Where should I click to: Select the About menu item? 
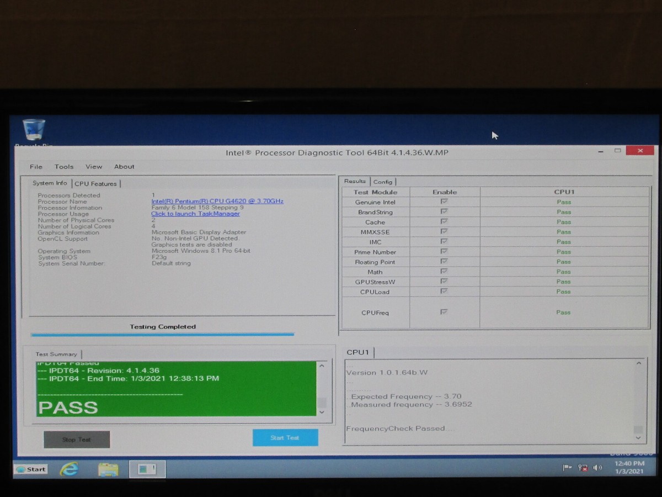[x=124, y=166]
